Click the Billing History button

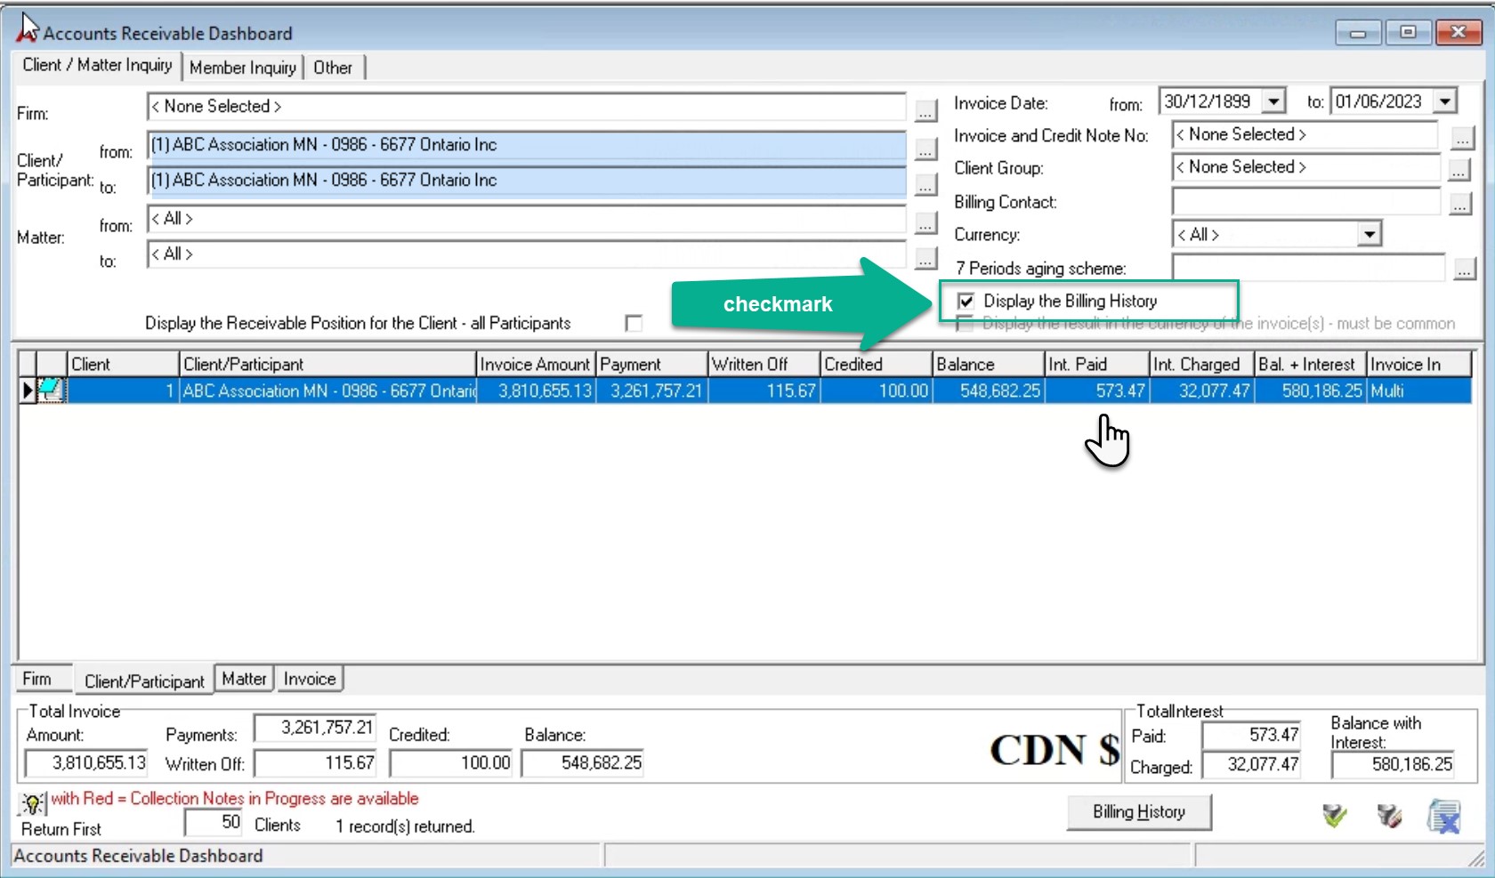pos(1139,812)
